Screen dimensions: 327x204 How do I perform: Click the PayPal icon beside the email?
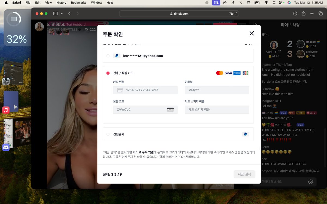pyautogui.click(x=117, y=56)
